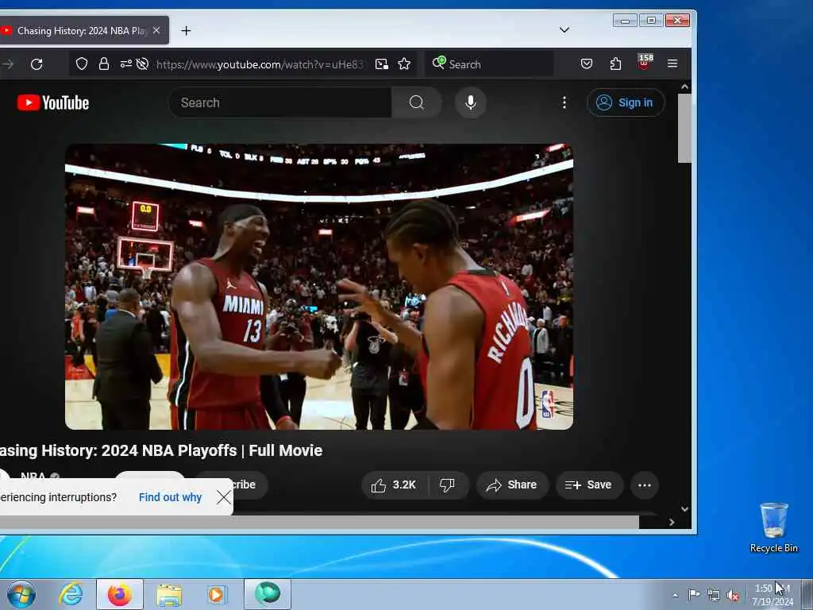Click the forward navigation arrow

pos(8,64)
